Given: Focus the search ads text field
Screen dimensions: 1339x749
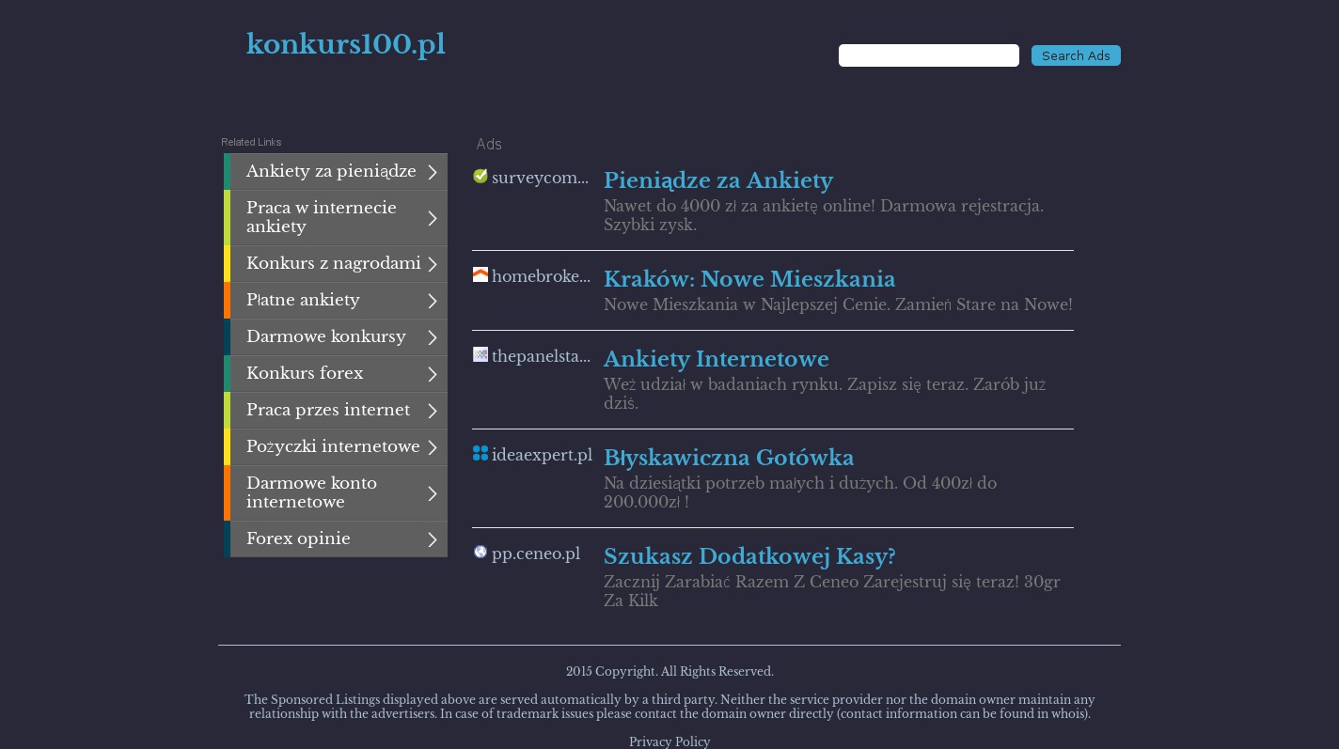Looking at the screenshot, I should pyautogui.click(x=928, y=55).
